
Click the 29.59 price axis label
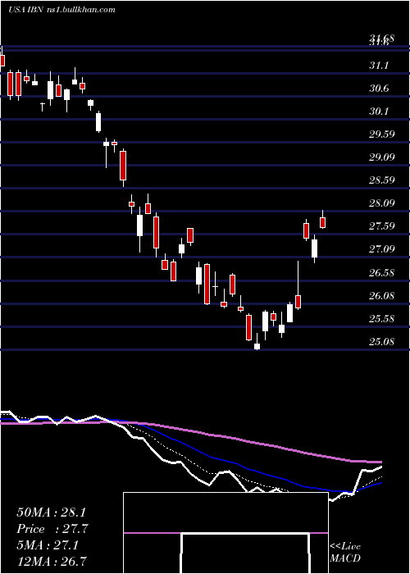pos(381,134)
